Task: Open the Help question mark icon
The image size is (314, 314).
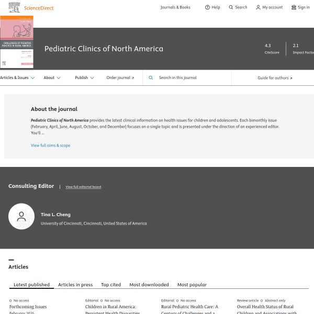Action: coord(207,7)
